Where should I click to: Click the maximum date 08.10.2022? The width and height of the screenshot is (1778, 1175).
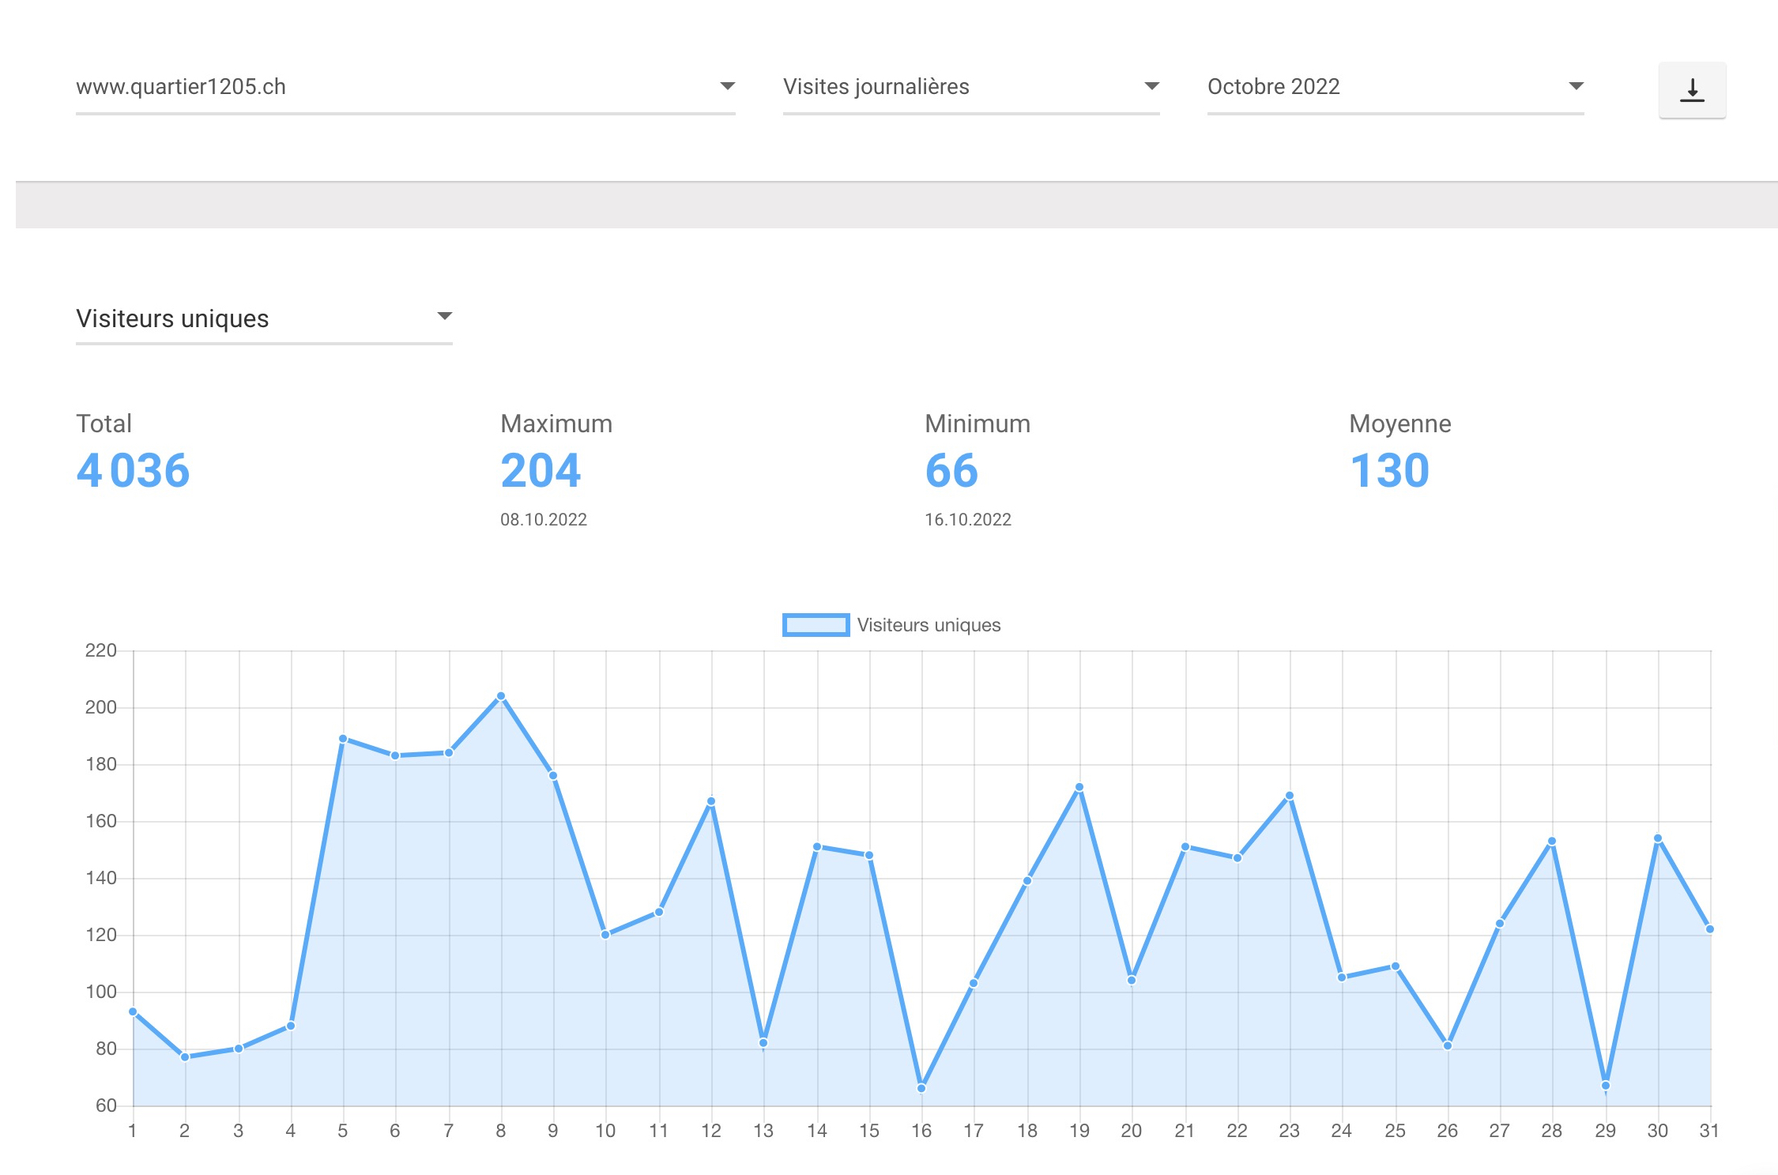coord(544,519)
